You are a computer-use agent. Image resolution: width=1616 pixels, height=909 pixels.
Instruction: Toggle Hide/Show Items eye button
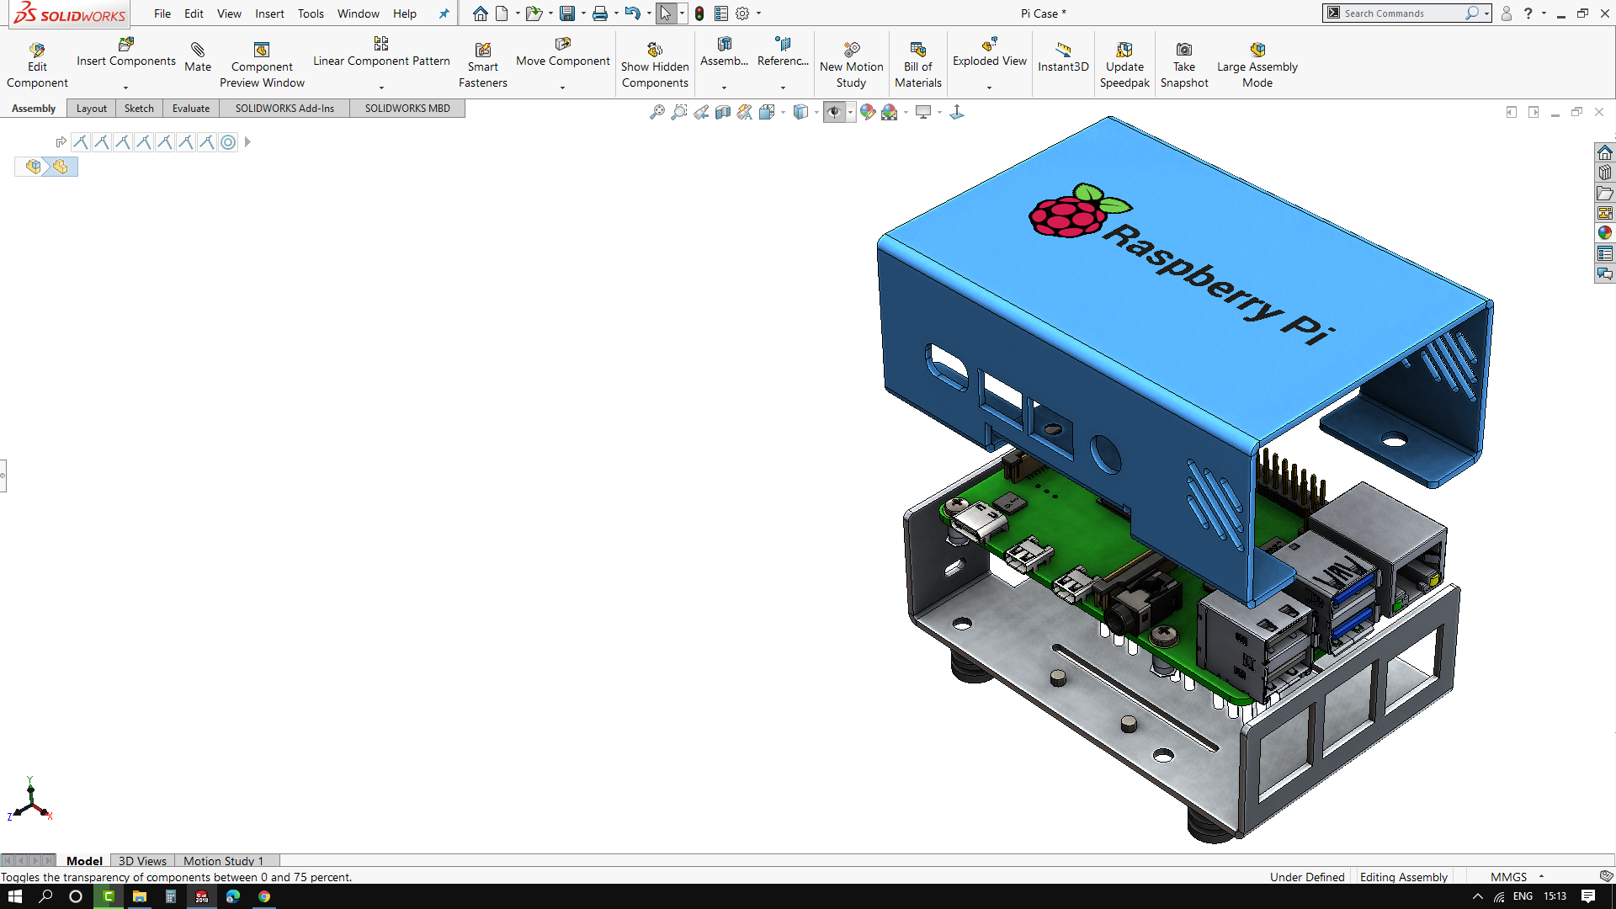coord(834,112)
